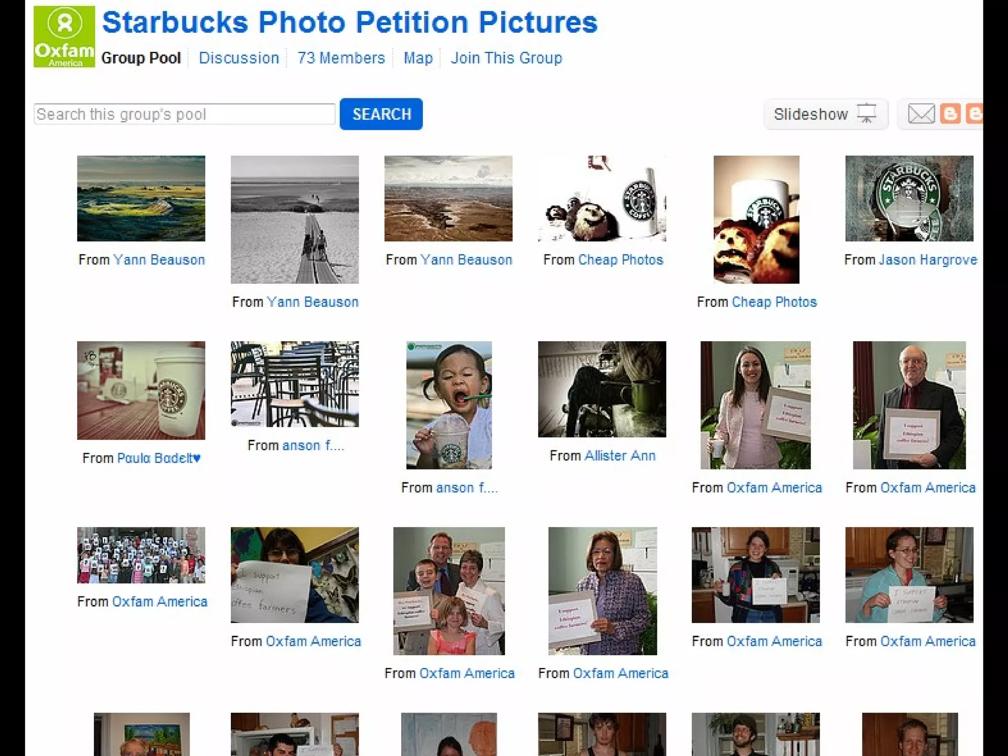Viewport: 1008px width, 756px height.
Task: View the 73 Members list
Action: [341, 58]
